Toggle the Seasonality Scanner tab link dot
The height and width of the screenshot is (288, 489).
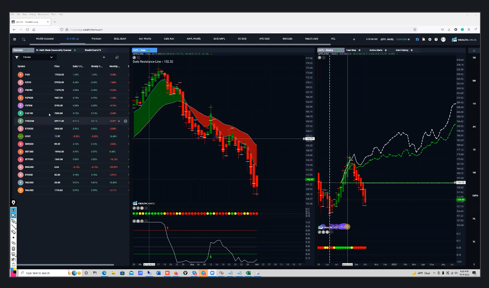point(75,50)
